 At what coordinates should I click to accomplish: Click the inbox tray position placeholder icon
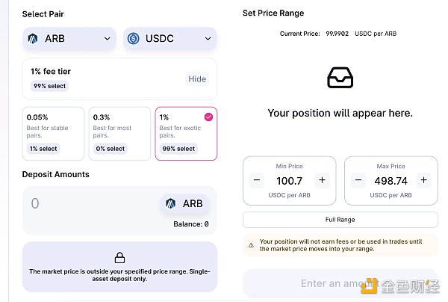click(x=340, y=78)
